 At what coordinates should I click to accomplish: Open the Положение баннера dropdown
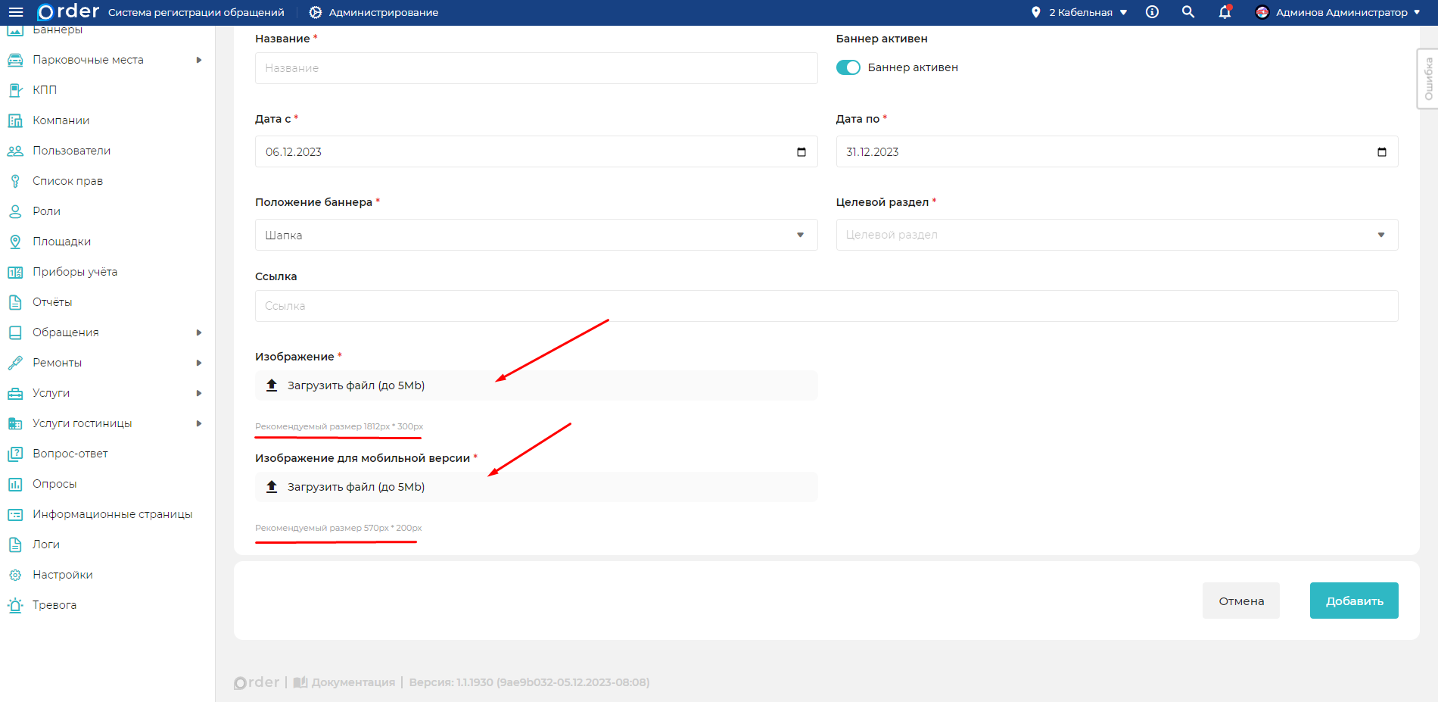click(x=536, y=236)
